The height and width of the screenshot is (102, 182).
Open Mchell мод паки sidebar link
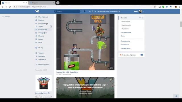tap(44, 65)
